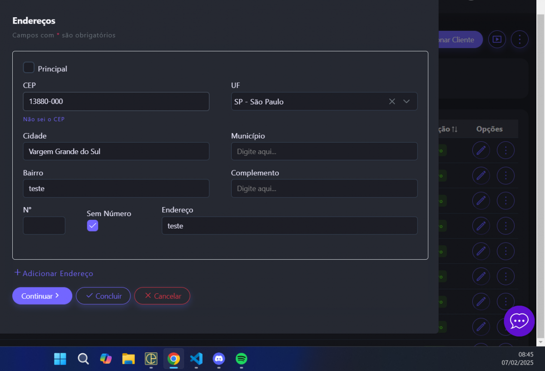
Task: Expand the UF dropdown chevron
Action: point(406,102)
